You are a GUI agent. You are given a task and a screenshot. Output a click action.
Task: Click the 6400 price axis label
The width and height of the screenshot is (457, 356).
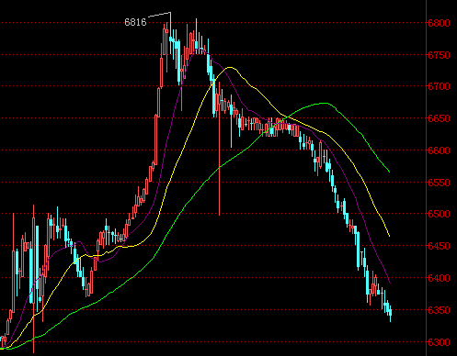439,278
